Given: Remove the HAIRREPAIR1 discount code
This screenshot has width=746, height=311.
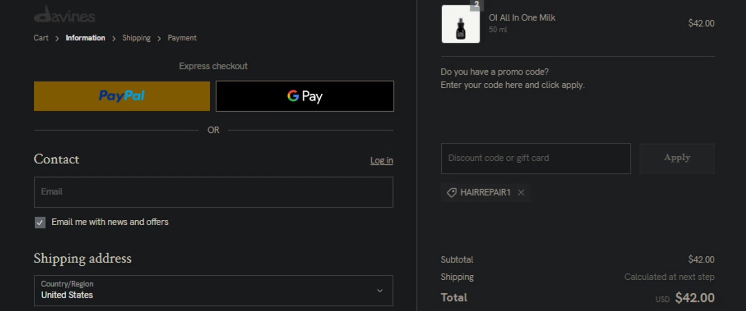Looking at the screenshot, I should (521, 192).
